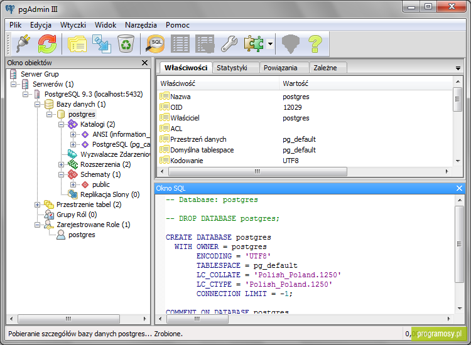Open the Narzędzia menu

coord(141,25)
